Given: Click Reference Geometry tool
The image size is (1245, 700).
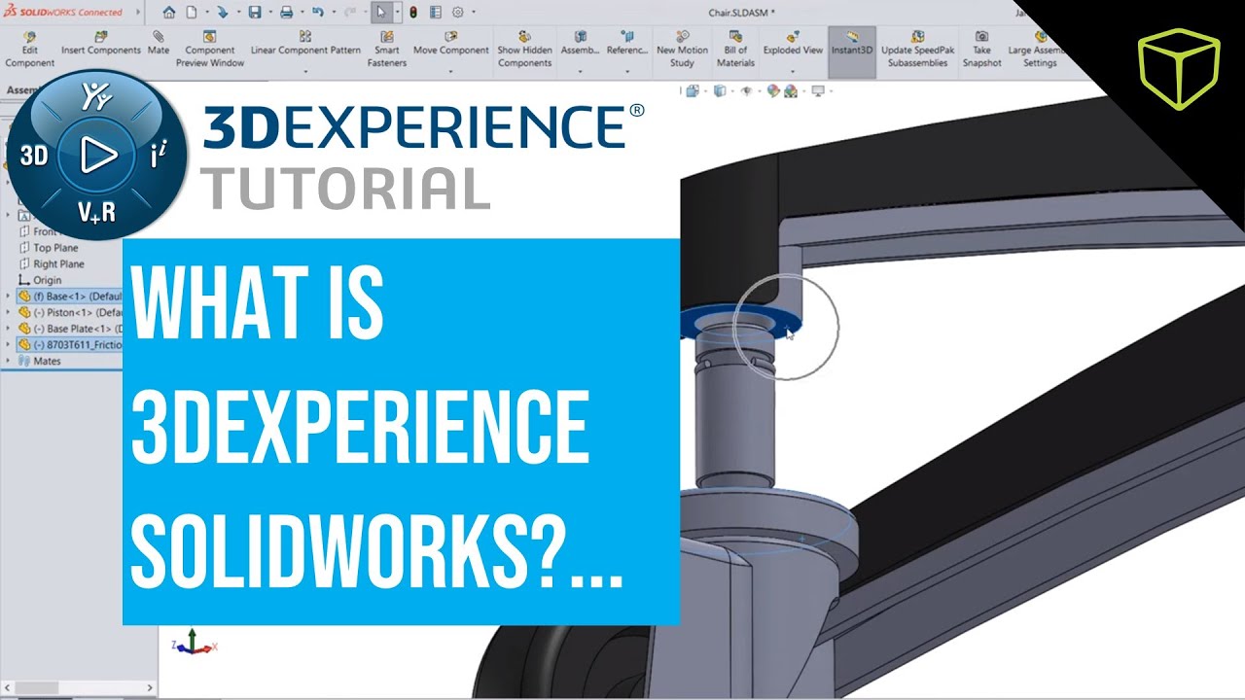Looking at the screenshot, I should (627, 44).
